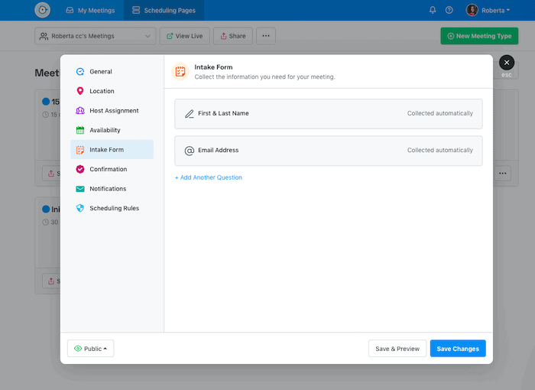Expand the Roberta account menu

[x=495, y=10]
